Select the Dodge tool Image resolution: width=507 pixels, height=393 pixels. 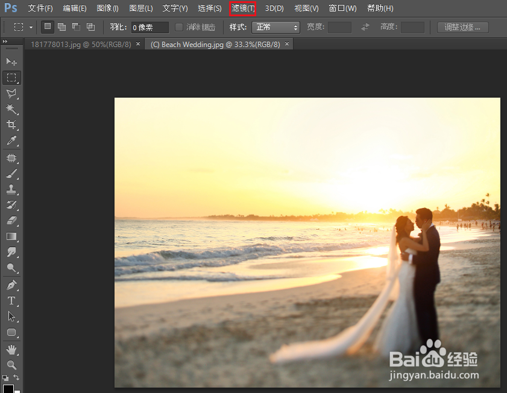11,268
